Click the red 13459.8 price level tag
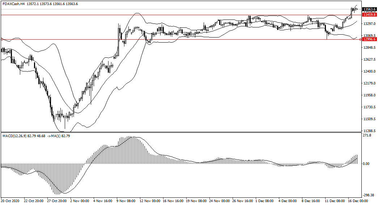This screenshot has width=378, height=205. (x=370, y=15)
